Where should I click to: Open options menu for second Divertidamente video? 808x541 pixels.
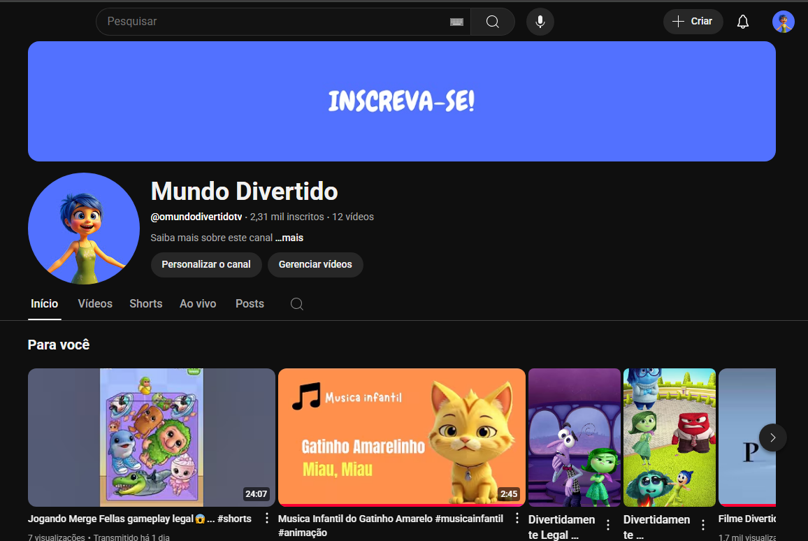703,525
